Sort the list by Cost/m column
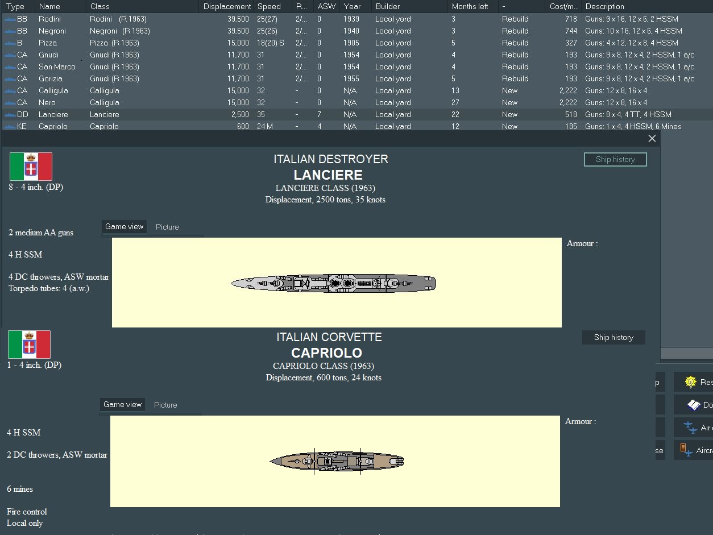This screenshot has height=535, width=713. tap(563, 6)
